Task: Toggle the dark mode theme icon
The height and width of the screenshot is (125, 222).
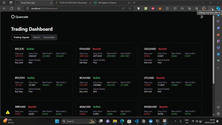Action: [201, 17]
